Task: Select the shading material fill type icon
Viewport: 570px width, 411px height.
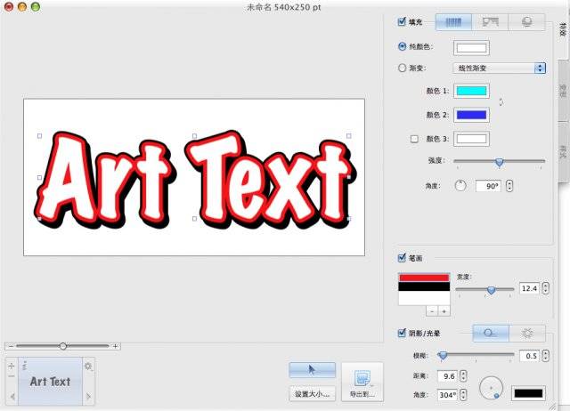Action: click(x=526, y=21)
